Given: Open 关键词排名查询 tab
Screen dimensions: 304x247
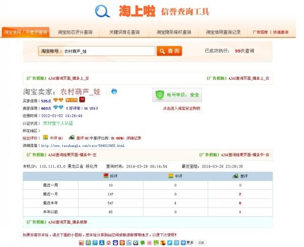Looking at the screenshot, I should pos(124,32).
